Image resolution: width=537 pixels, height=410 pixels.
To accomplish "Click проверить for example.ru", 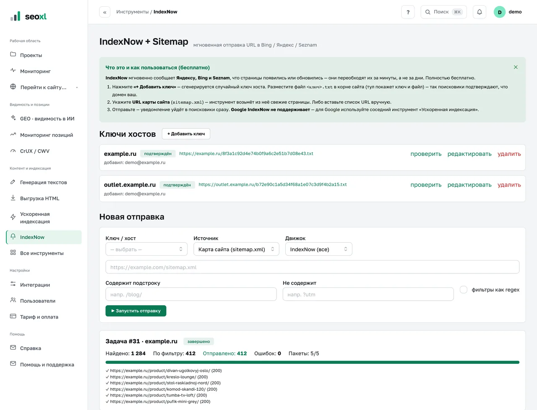I will tap(426, 154).
